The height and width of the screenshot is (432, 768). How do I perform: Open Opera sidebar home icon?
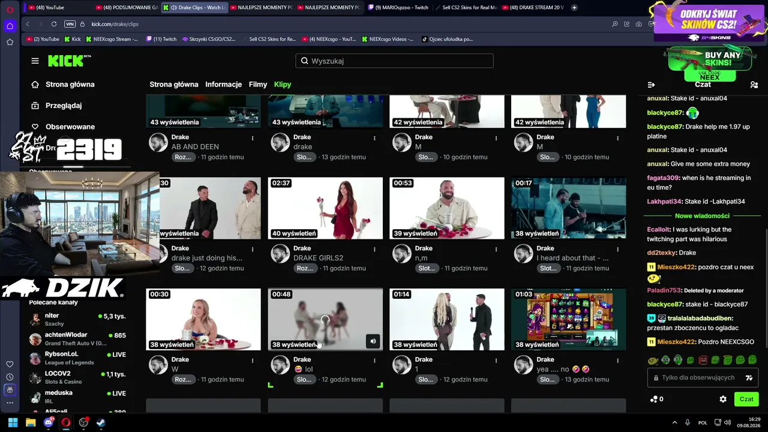point(10,26)
